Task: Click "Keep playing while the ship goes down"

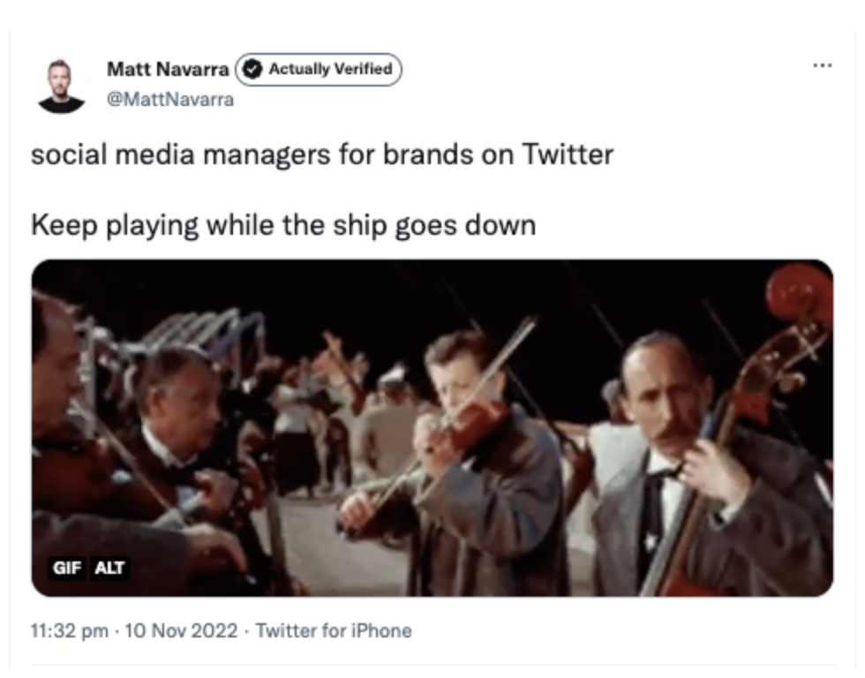Action: [283, 226]
